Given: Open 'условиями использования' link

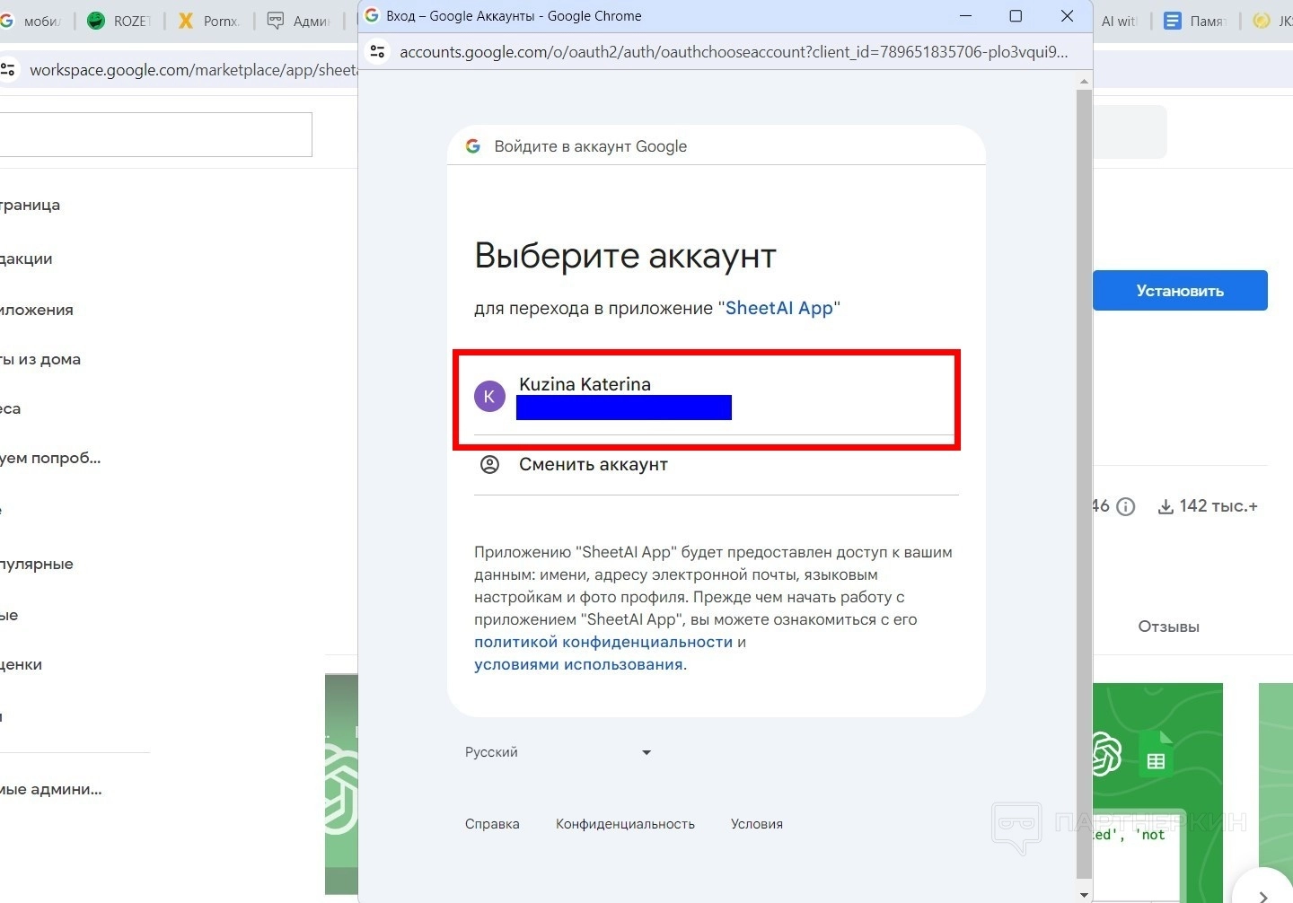Looking at the screenshot, I should tap(578, 664).
